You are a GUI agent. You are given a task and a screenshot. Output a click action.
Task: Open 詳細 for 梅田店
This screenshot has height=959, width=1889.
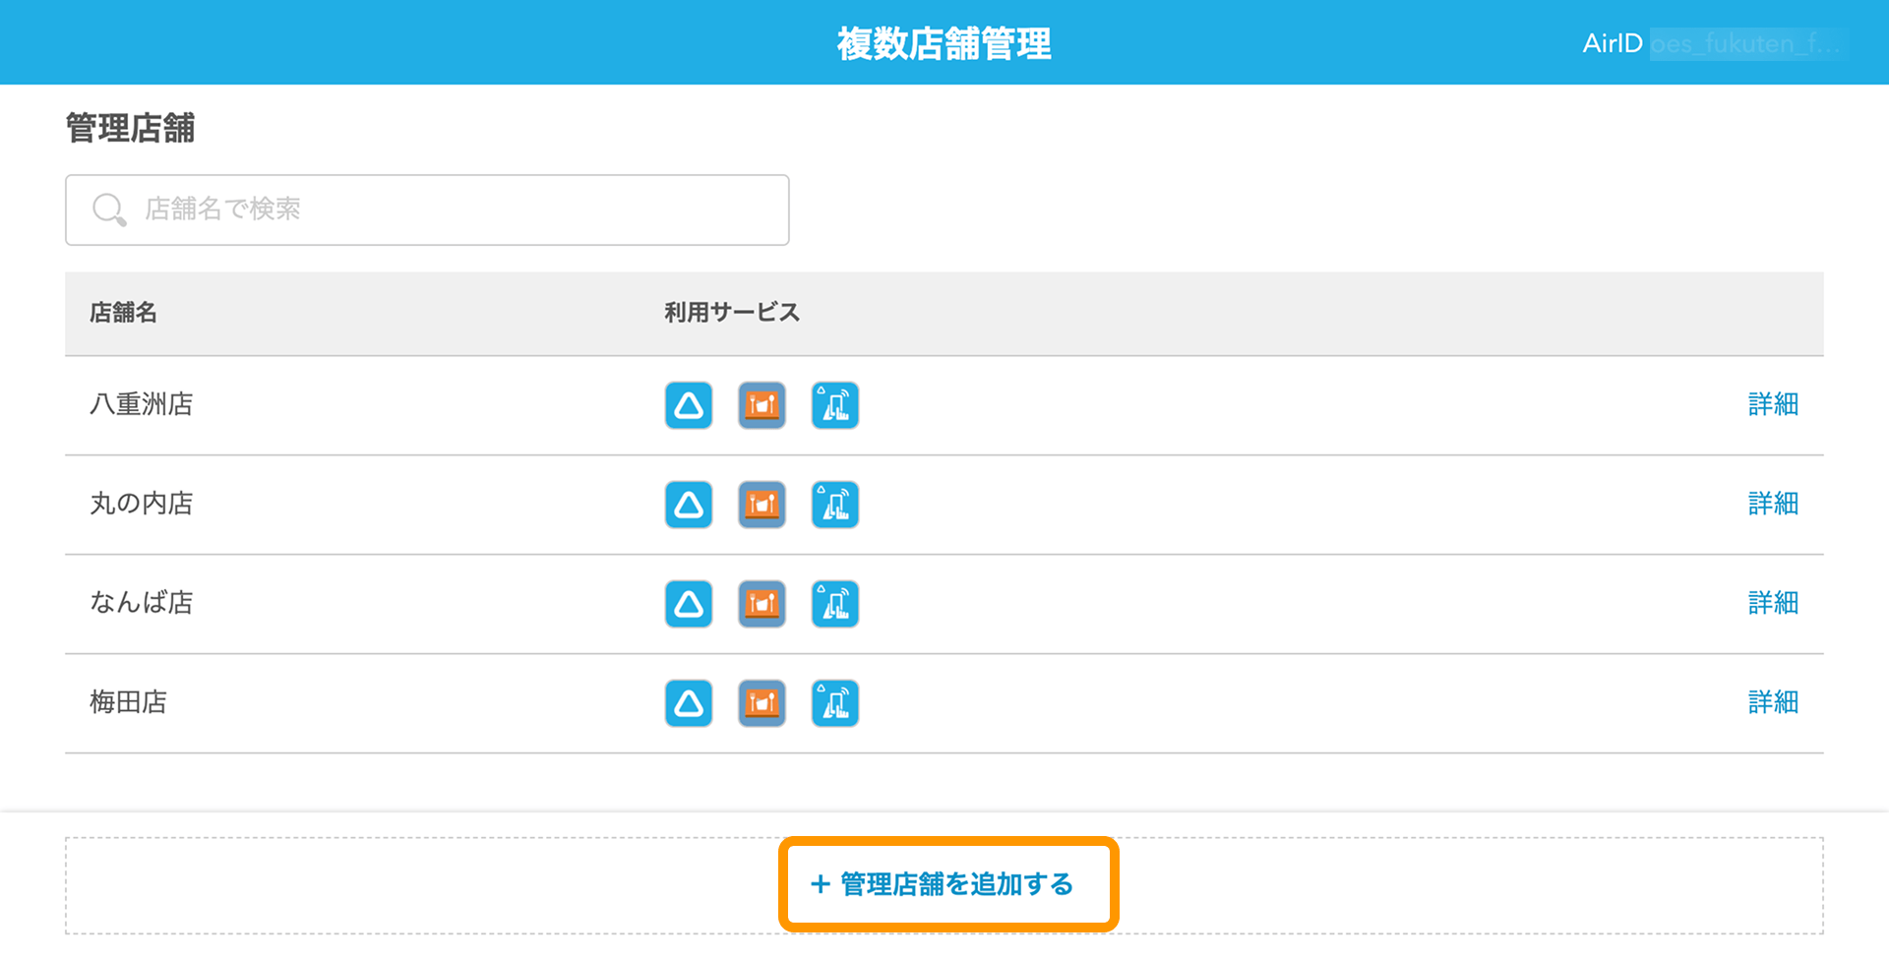1773,702
